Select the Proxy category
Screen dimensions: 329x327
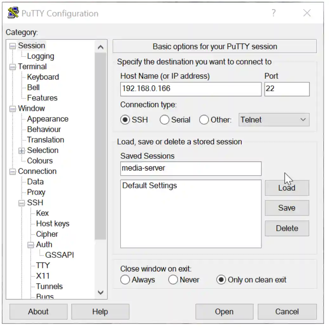[36, 192]
